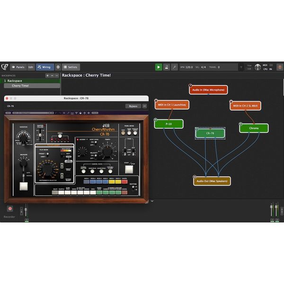Click the corner icon of MIDI In SL MkIII
Image resolution: width=284 pixels, height=284 pixels.
click(231, 101)
